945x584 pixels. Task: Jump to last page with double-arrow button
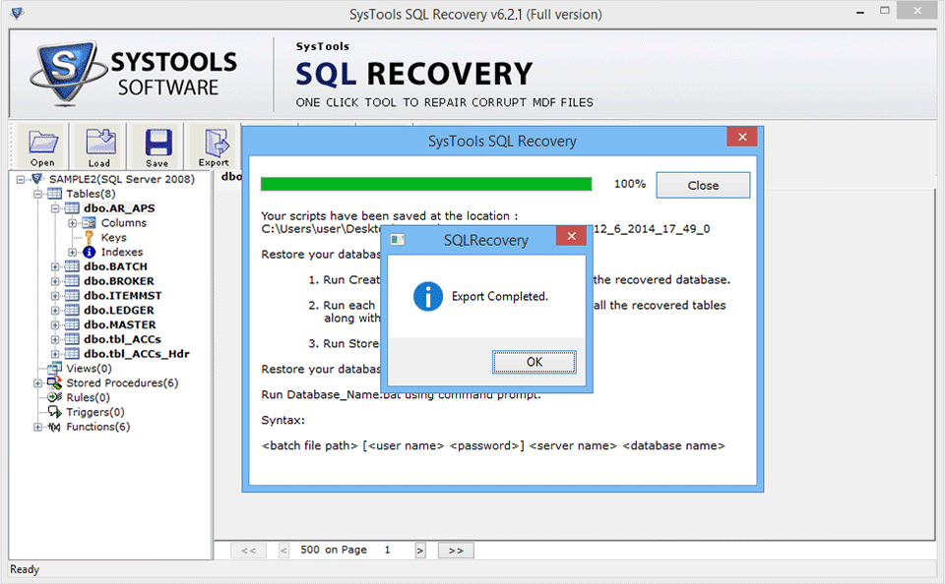click(x=456, y=550)
